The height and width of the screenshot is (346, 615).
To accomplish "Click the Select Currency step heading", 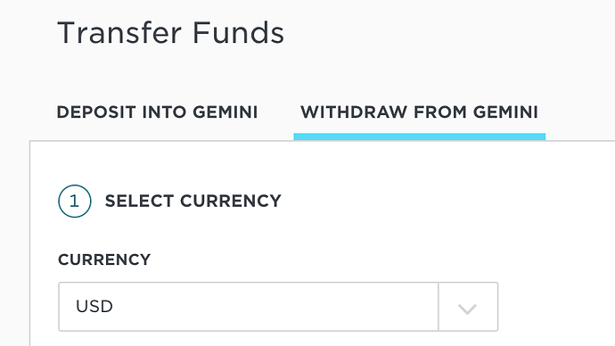I will pos(193,202).
